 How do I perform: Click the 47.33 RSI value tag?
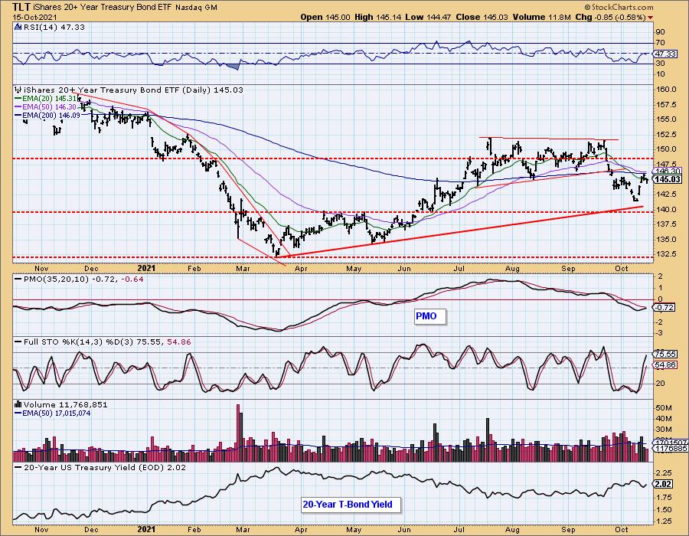665,54
